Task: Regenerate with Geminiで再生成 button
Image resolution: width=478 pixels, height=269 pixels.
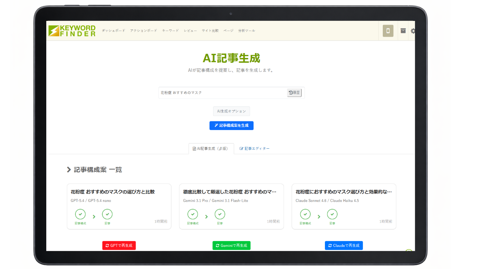Action: click(232, 245)
